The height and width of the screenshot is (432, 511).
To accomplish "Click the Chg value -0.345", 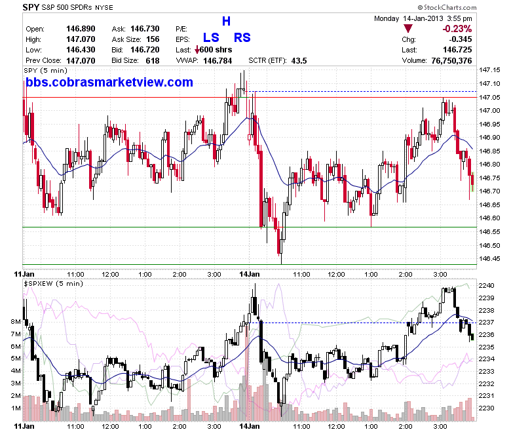I will 460,39.
